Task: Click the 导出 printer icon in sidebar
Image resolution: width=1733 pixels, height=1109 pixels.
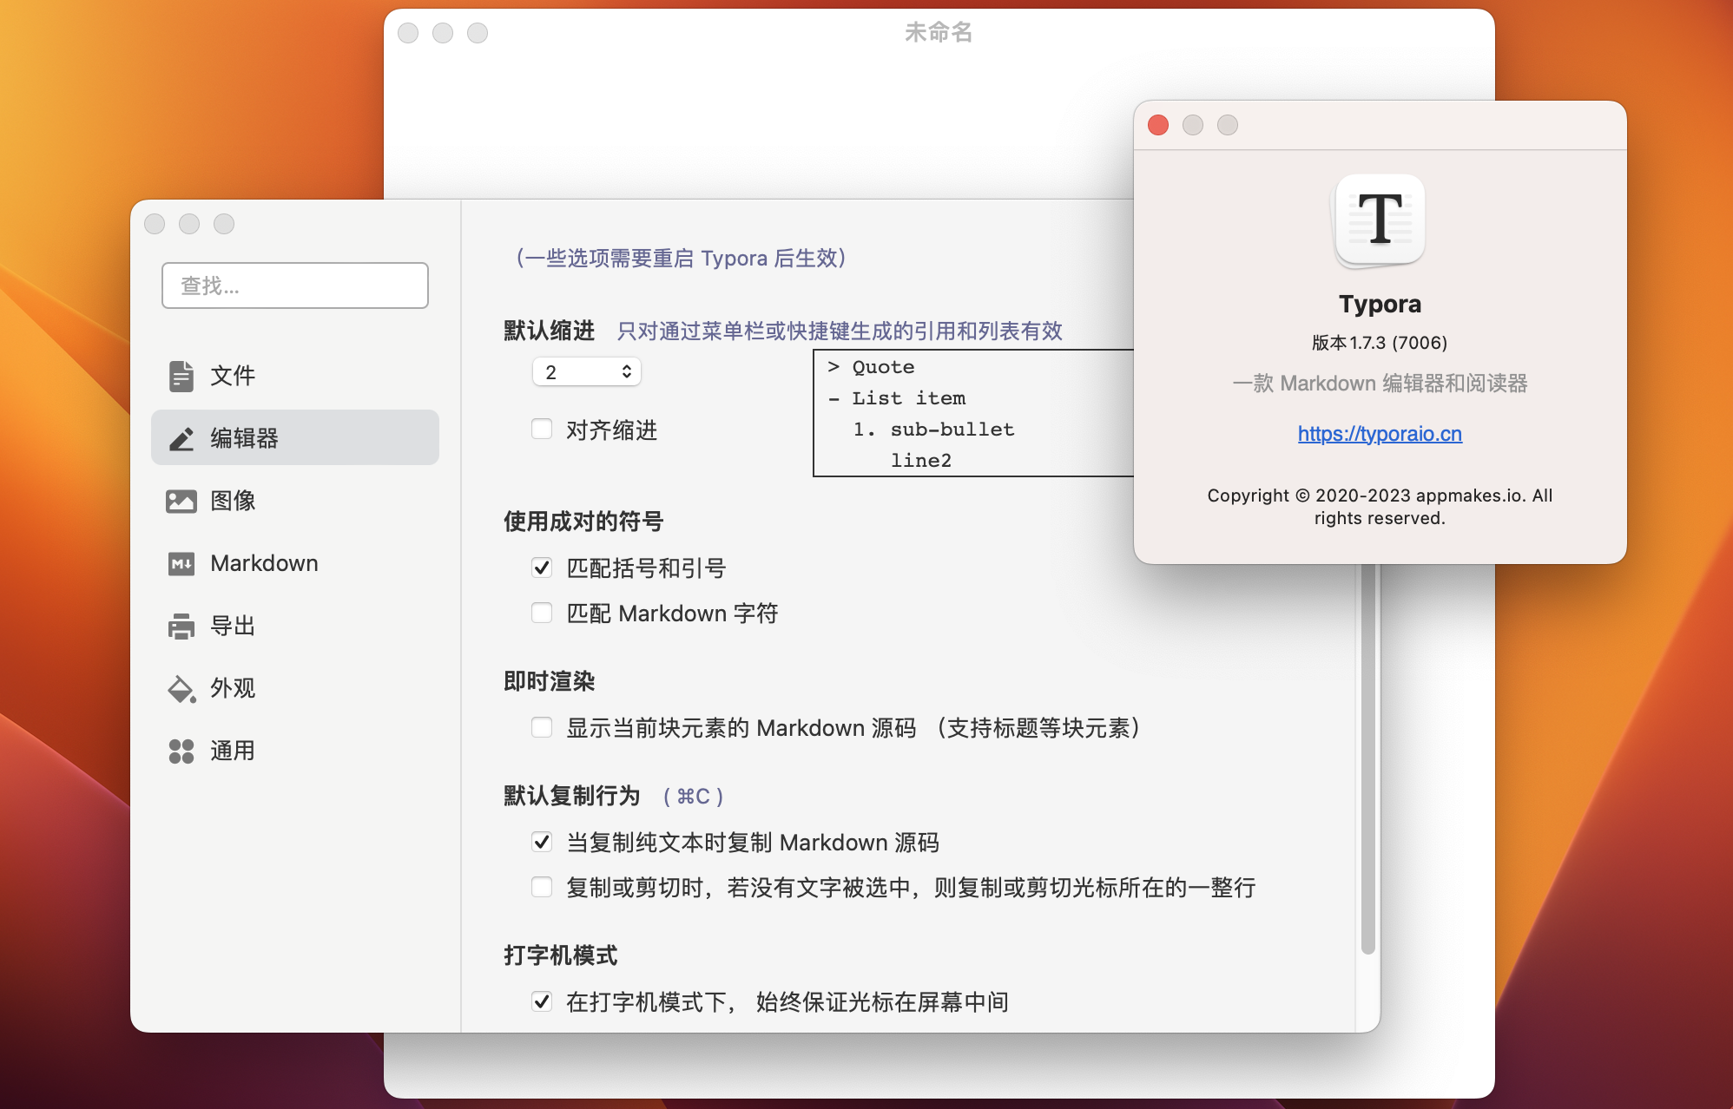Action: [x=181, y=626]
